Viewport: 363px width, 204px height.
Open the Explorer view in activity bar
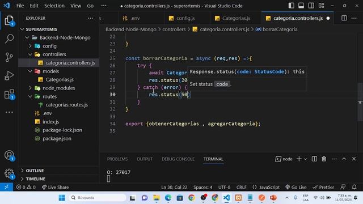(x=9, y=20)
